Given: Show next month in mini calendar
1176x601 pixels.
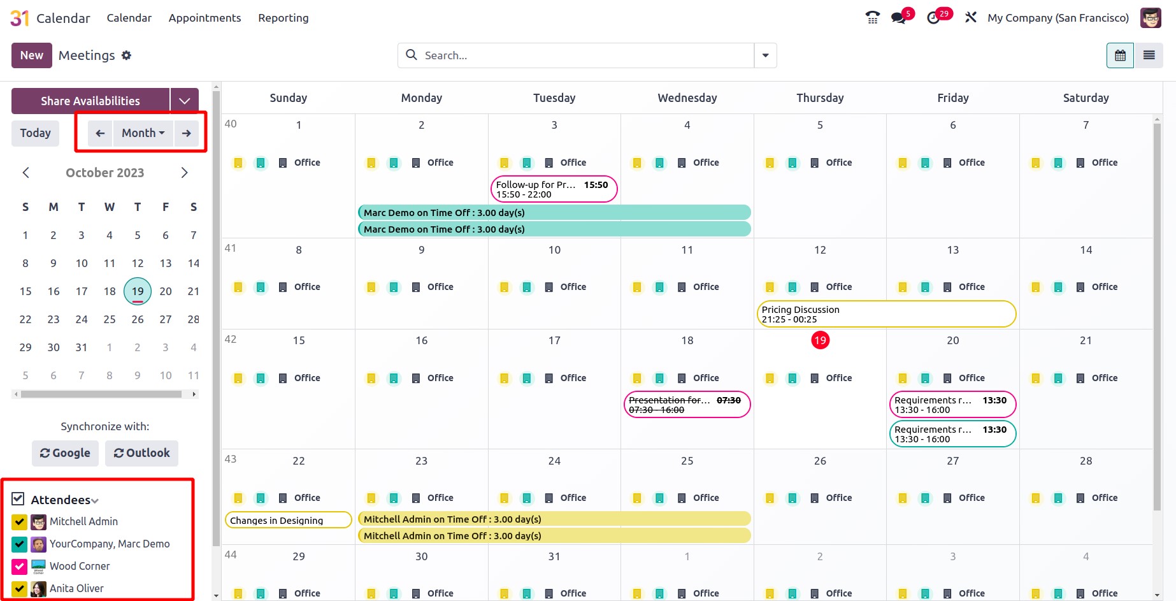Looking at the screenshot, I should [184, 173].
